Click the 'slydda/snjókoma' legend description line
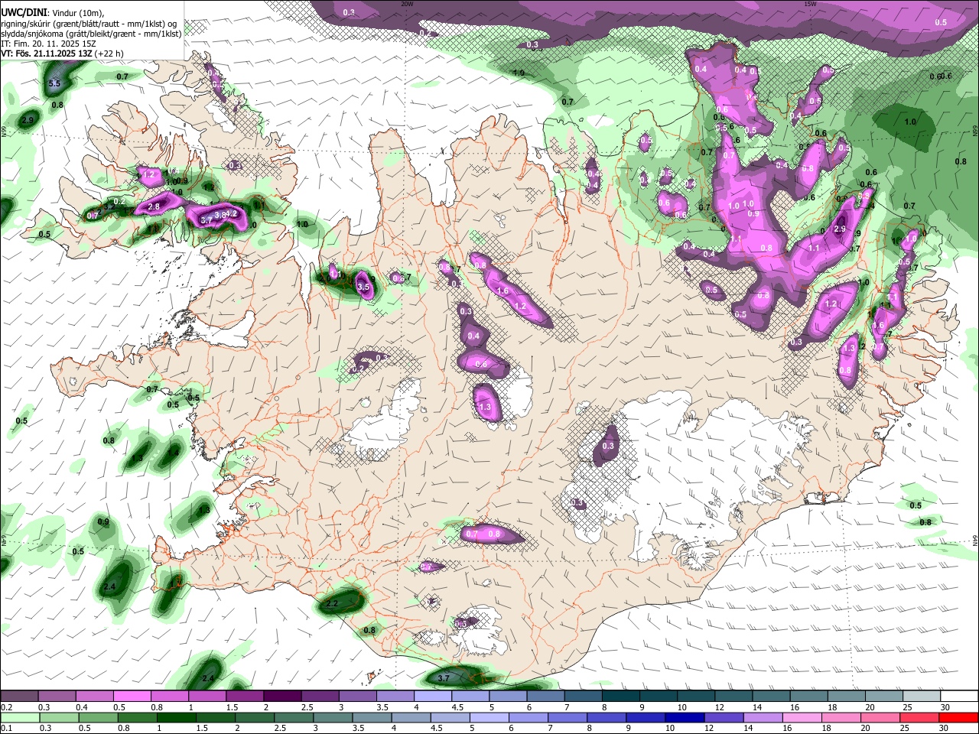The height and width of the screenshot is (734, 979). click(91, 34)
